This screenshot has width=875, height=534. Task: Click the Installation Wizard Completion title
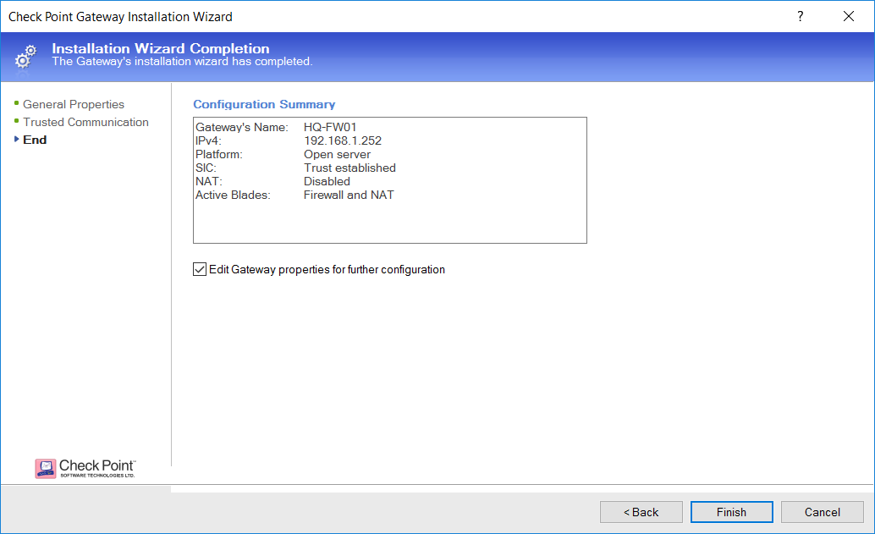click(161, 48)
